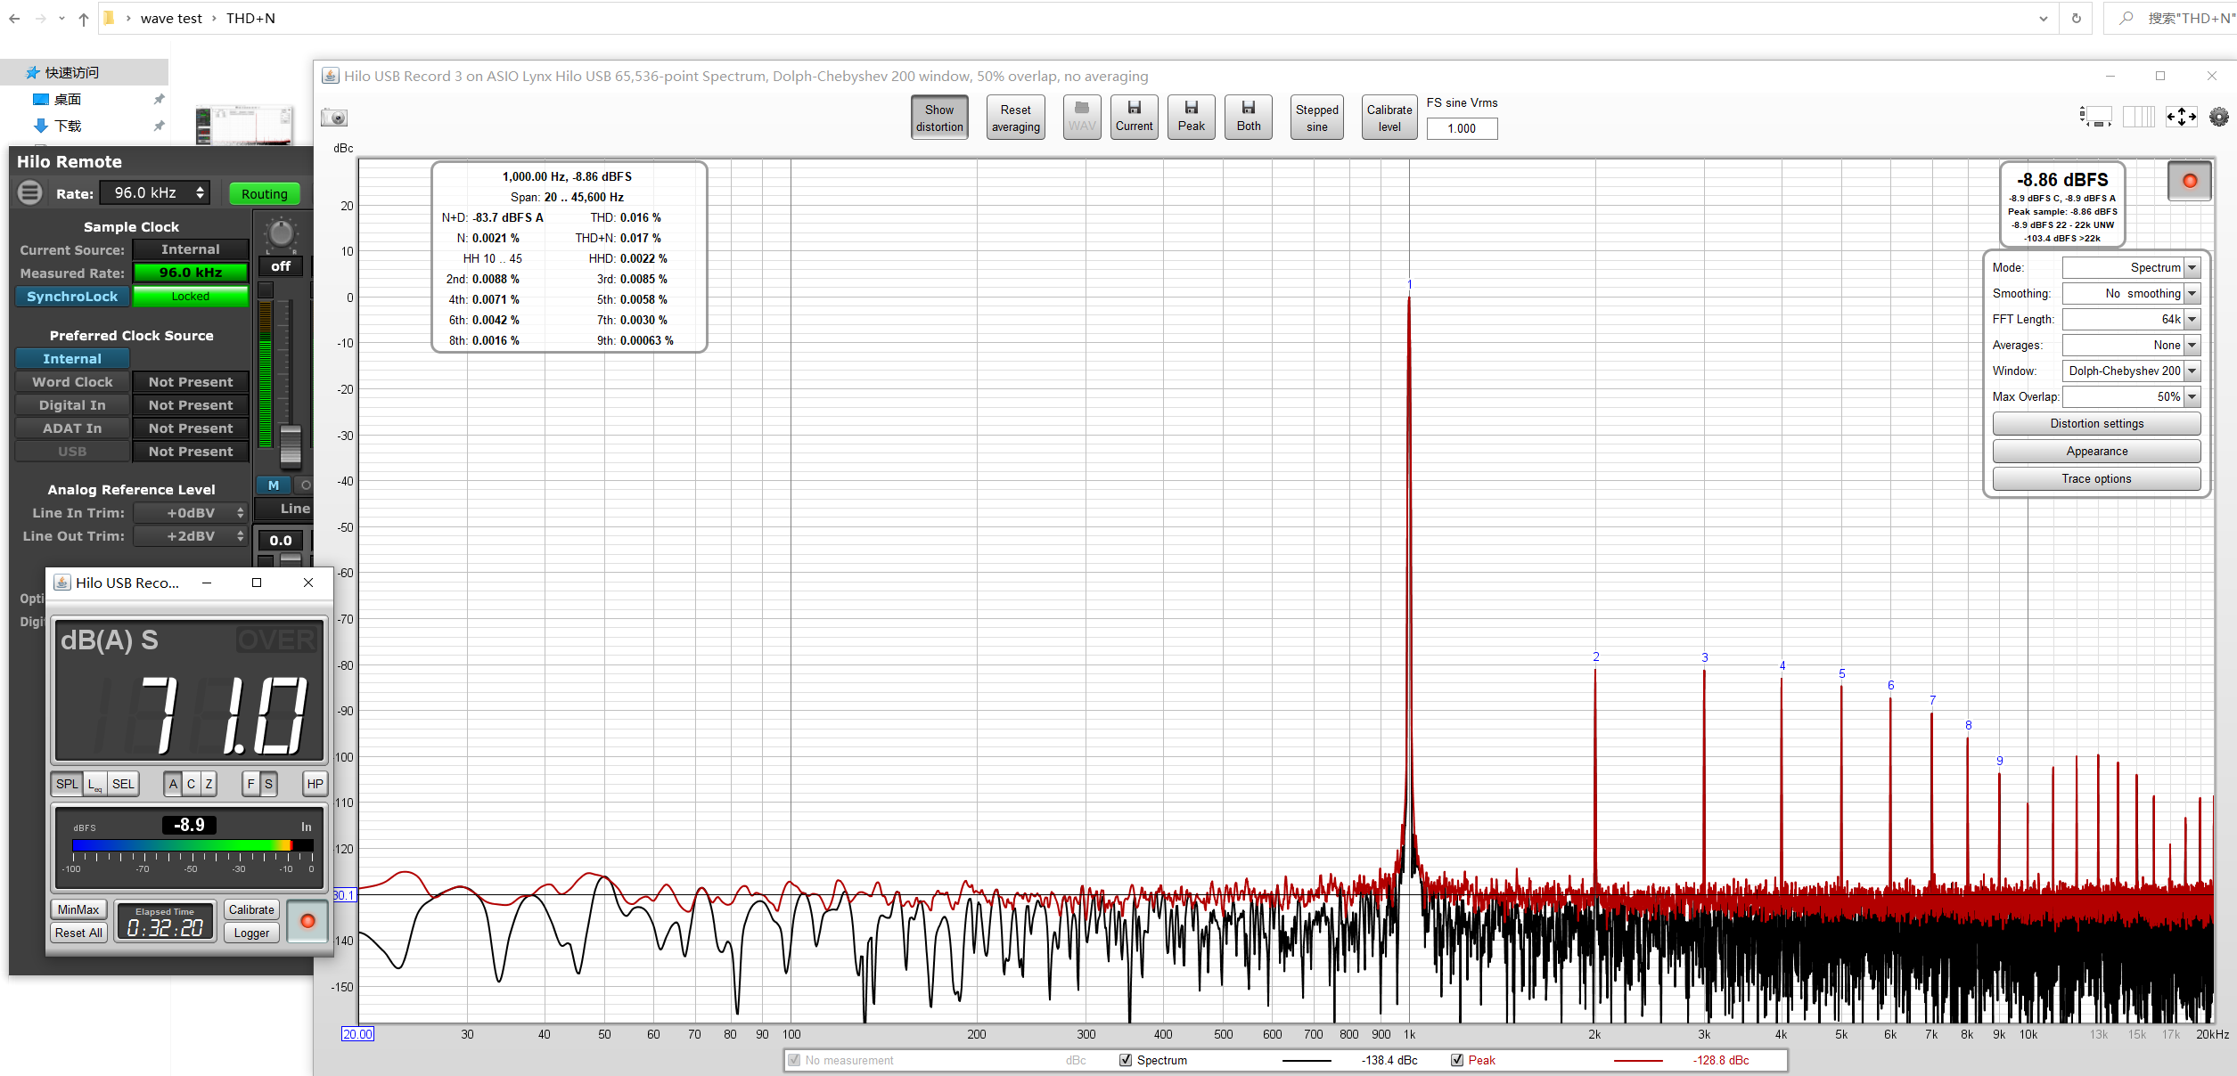Select SEL mode on SPL meter
The width and height of the screenshot is (2237, 1076).
pyautogui.click(x=123, y=784)
